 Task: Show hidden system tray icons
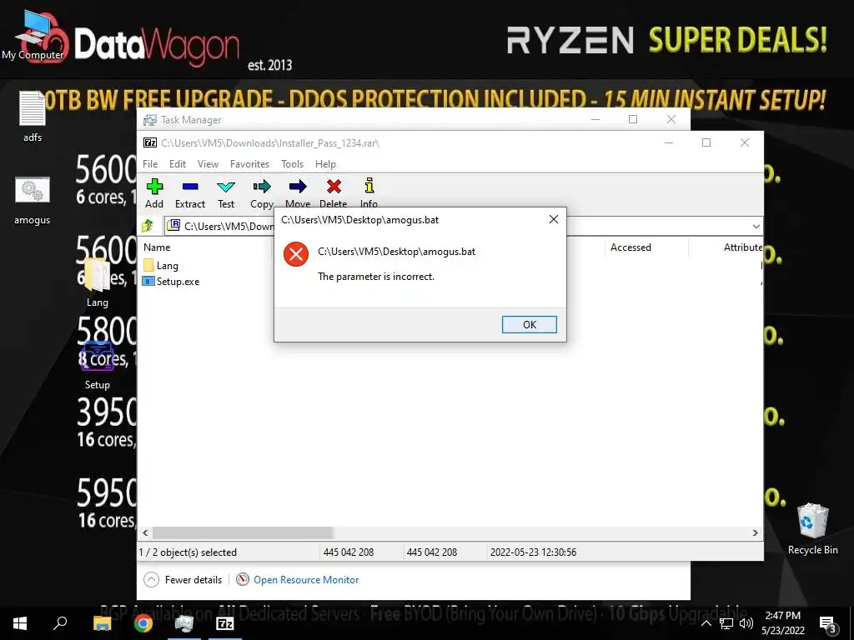(x=706, y=623)
